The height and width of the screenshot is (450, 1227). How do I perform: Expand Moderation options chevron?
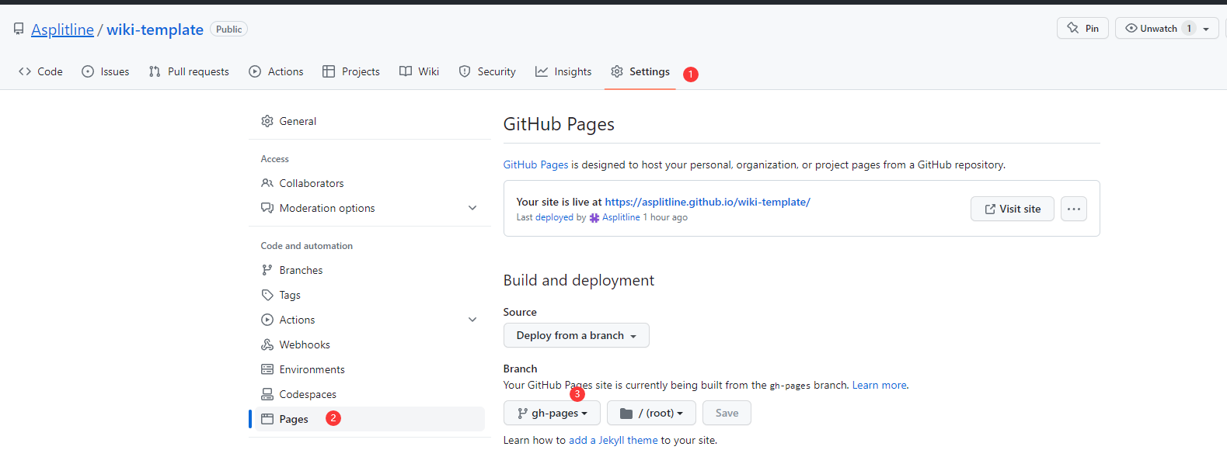[472, 208]
